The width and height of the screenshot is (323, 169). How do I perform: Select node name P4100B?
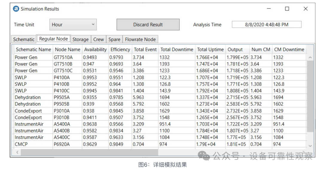coord(62,84)
